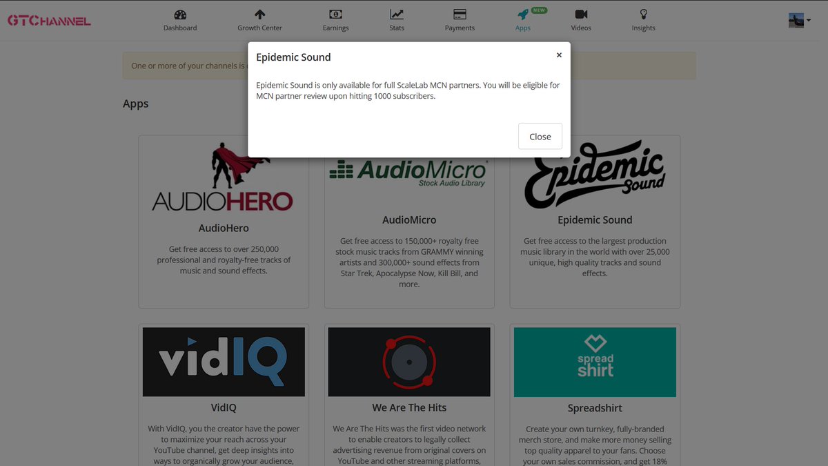This screenshot has height=466, width=828.
Task: Click AudioMicro description about 150,000+ tracks
Action: tap(409, 262)
